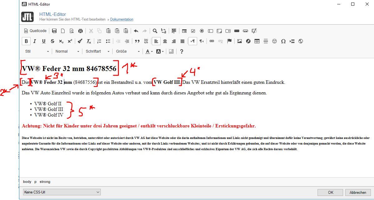Viewport: 374px width, 200px height.
Task: Toggle Bold formatting button
Action: pos(26,41)
